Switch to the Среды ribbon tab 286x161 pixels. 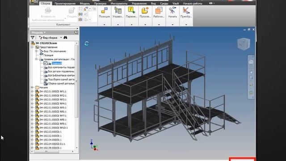pyautogui.click(x=164, y=4)
